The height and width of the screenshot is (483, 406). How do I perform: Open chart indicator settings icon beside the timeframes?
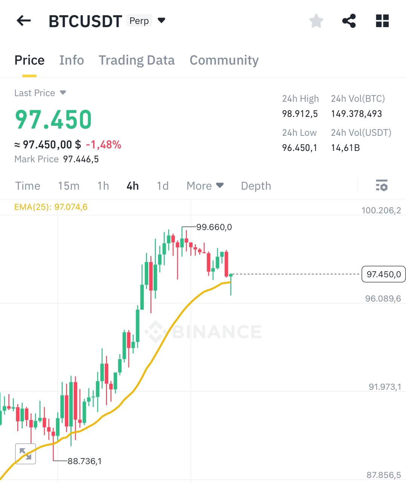point(382,186)
